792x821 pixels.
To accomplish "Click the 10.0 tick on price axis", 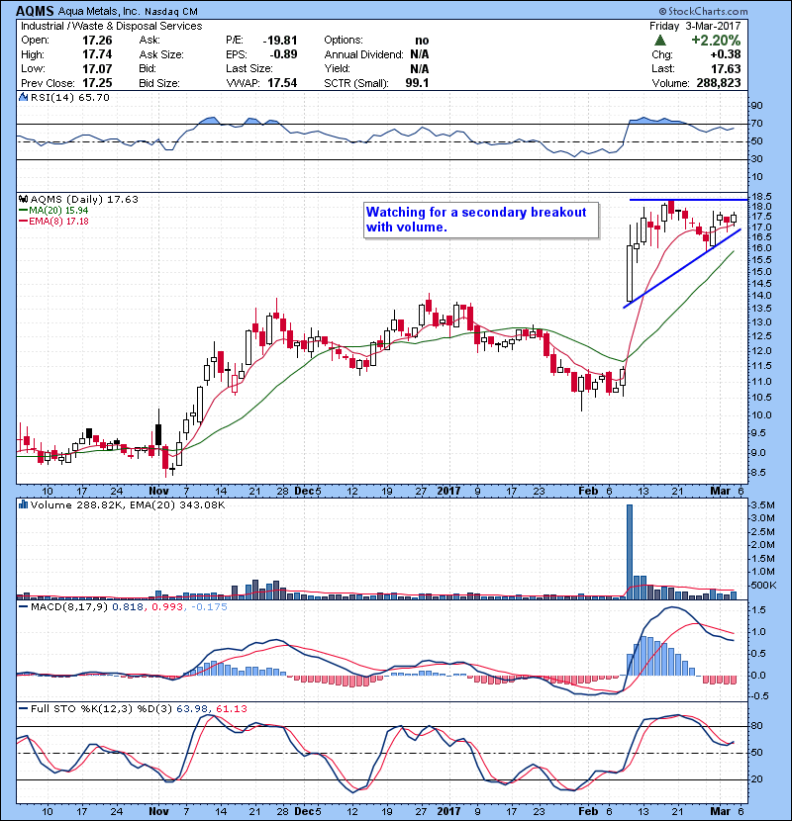I will tap(761, 415).
